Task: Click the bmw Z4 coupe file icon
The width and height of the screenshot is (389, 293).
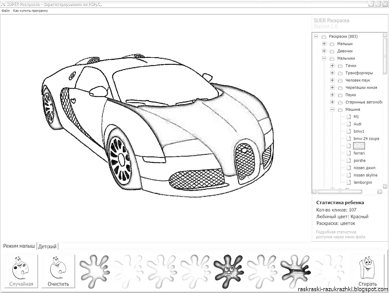Action: [x=349, y=138]
